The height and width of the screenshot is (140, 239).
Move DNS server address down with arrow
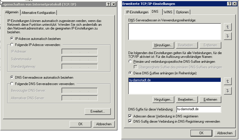(228, 36)
